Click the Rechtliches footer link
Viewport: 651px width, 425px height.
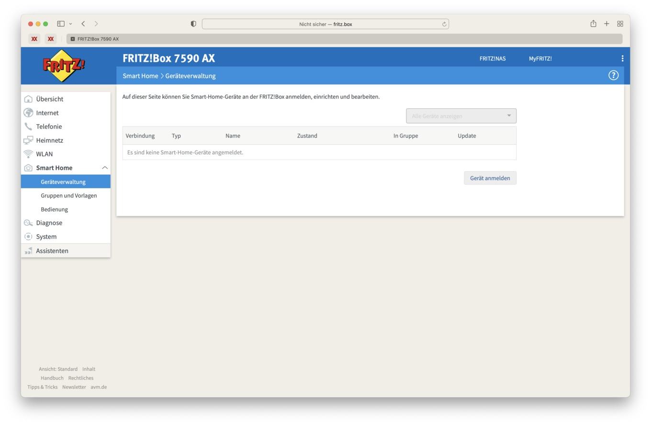(80, 378)
